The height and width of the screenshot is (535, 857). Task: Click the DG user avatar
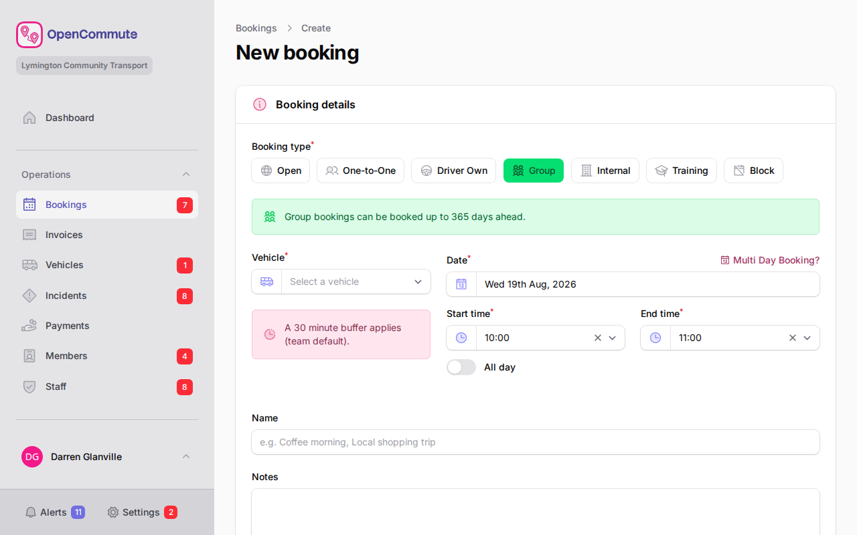[32, 457]
